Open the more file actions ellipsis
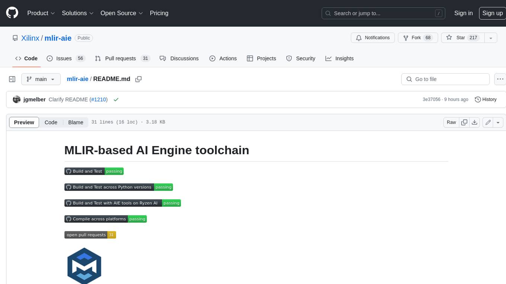This screenshot has height=284, width=506. click(500, 79)
